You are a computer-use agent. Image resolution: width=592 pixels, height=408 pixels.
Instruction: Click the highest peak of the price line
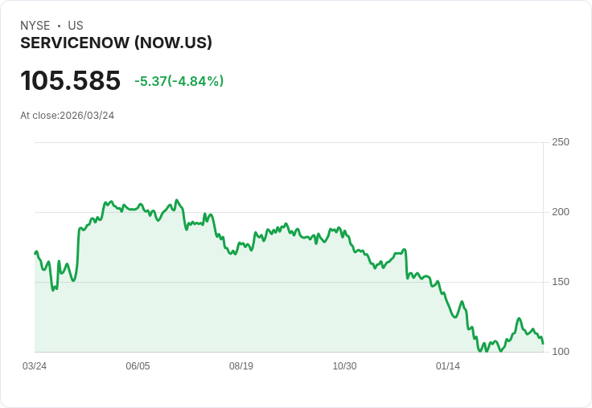[x=177, y=200]
